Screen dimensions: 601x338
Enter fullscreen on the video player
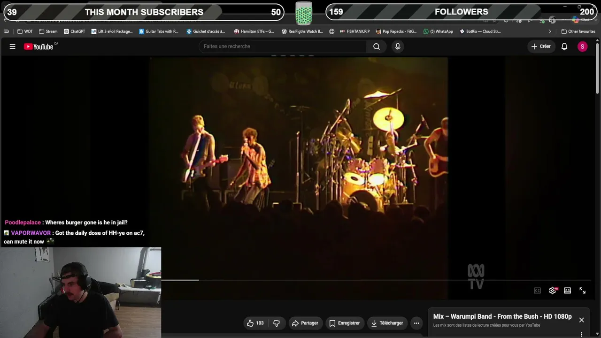[582, 291]
